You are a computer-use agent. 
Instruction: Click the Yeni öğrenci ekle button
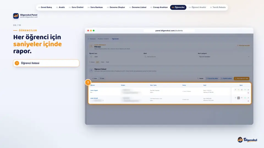[241, 78]
